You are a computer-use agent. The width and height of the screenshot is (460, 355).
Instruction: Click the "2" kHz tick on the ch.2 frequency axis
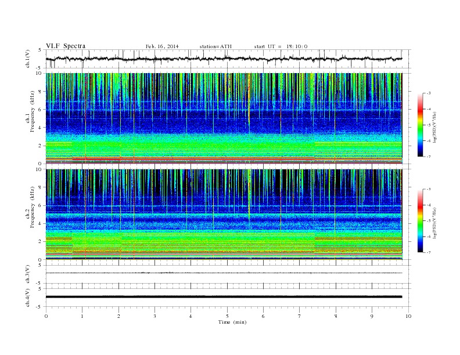click(x=41, y=242)
